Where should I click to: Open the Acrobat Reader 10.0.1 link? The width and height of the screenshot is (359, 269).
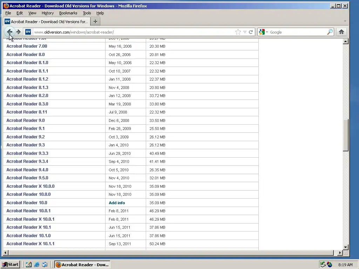coord(28,211)
